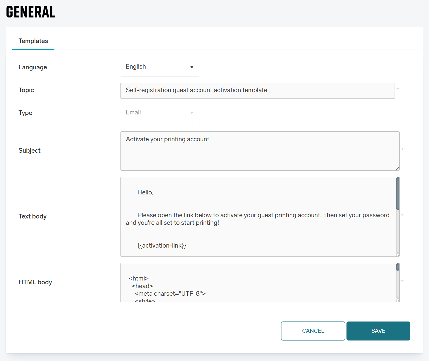This screenshot has width=429, height=361.
Task: Click into the Topic input field
Action: click(257, 90)
